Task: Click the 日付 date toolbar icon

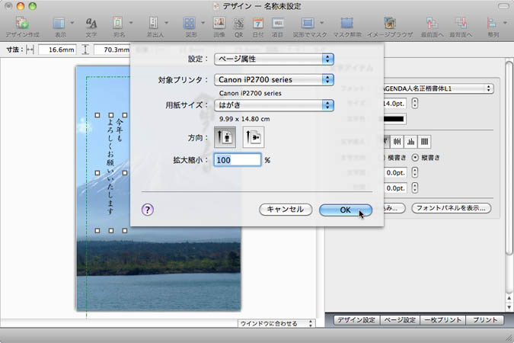Action: pyautogui.click(x=257, y=24)
